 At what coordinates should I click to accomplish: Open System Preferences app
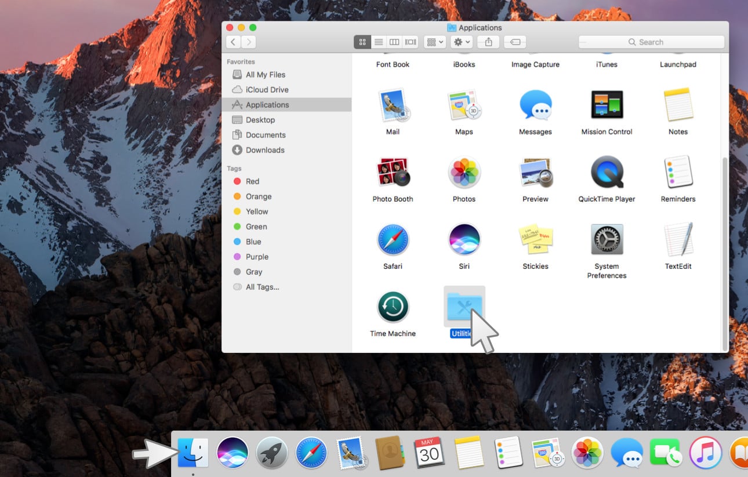click(x=606, y=239)
